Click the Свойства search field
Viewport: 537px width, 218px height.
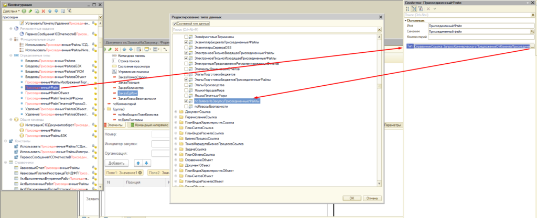coord(467,15)
